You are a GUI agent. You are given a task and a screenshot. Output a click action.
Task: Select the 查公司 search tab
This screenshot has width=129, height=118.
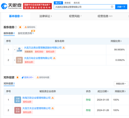(58, 3)
